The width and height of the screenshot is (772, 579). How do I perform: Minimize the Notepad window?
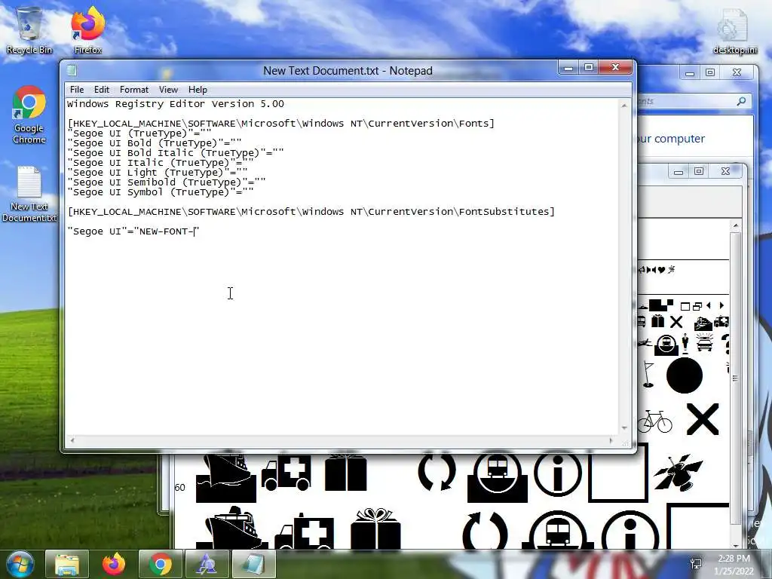(x=568, y=67)
